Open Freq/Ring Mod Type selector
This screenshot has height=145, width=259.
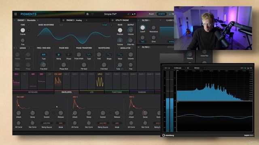[44, 55]
